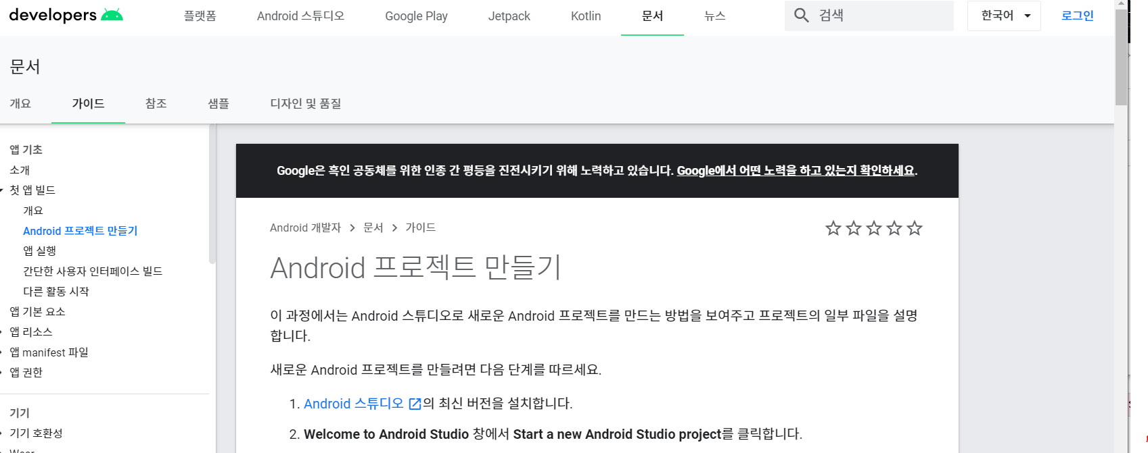Select Android 프로젝트 만들기 in sidebar
This screenshot has width=1148, height=453.
[81, 231]
